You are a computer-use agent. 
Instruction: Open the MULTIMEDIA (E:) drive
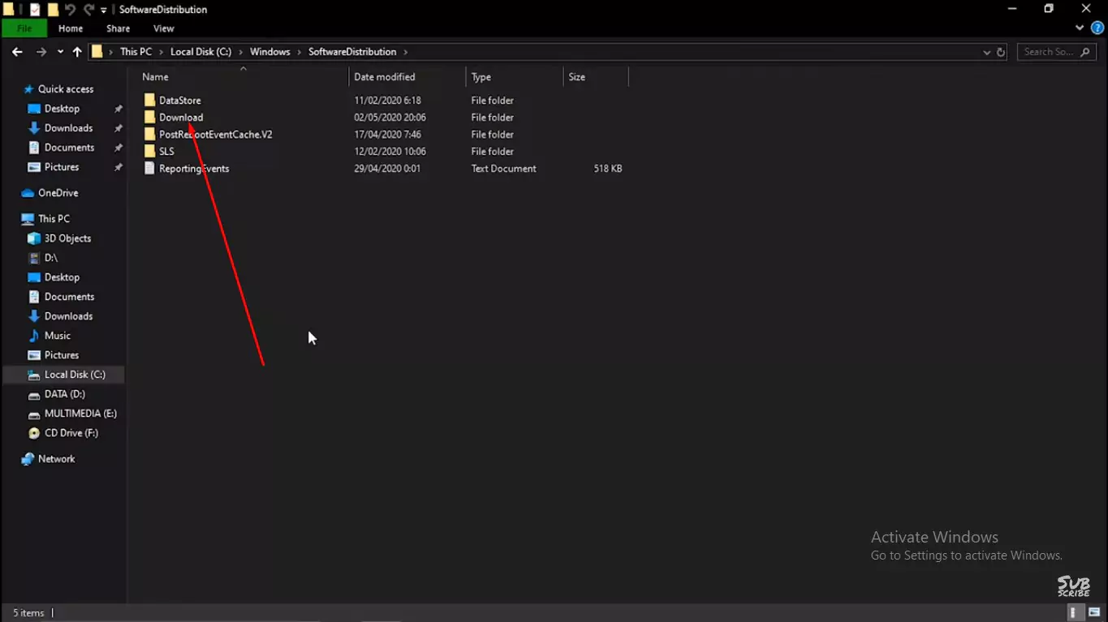pyautogui.click(x=80, y=414)
